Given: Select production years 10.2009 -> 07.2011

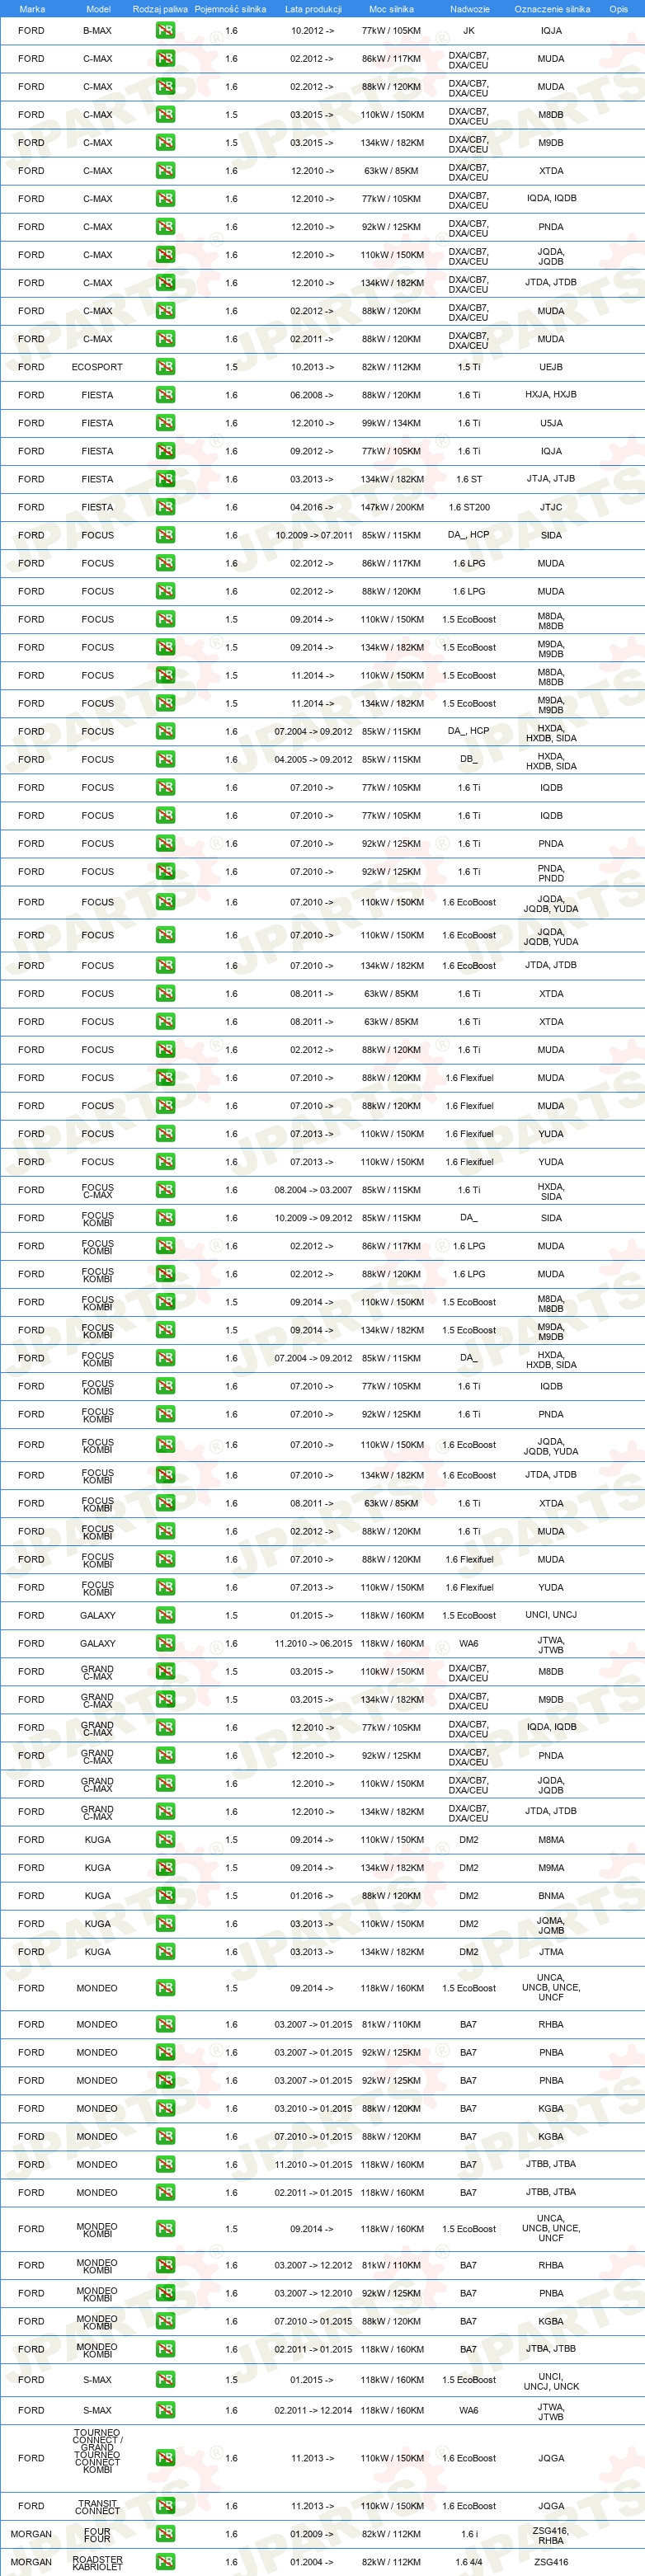Looking at the screenshot, I should pos(313,535).
